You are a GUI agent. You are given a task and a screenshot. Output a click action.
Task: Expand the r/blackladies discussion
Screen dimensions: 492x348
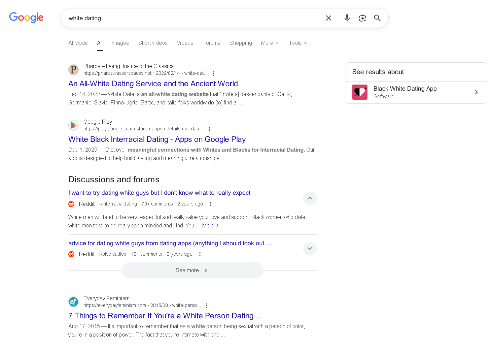(310, 249)
